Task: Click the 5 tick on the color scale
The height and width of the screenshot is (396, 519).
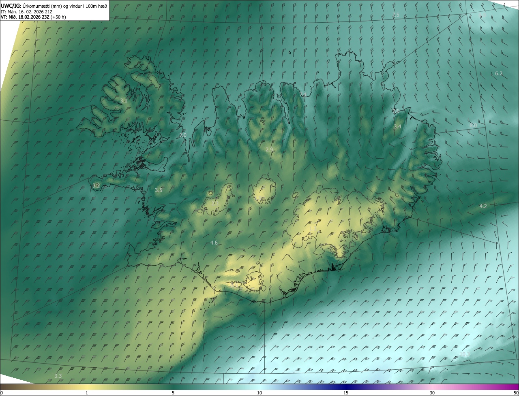Action: pos(173,393)
